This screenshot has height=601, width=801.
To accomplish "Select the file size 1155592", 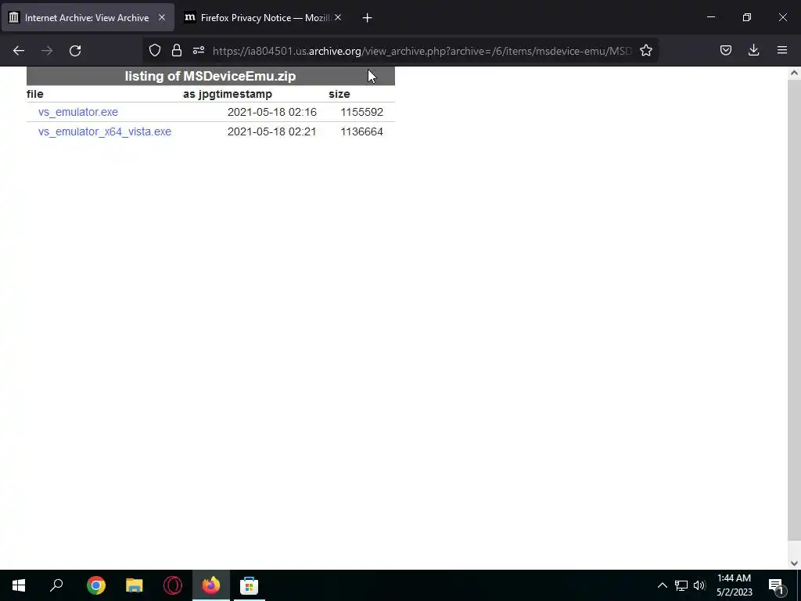I will point(361,112).
